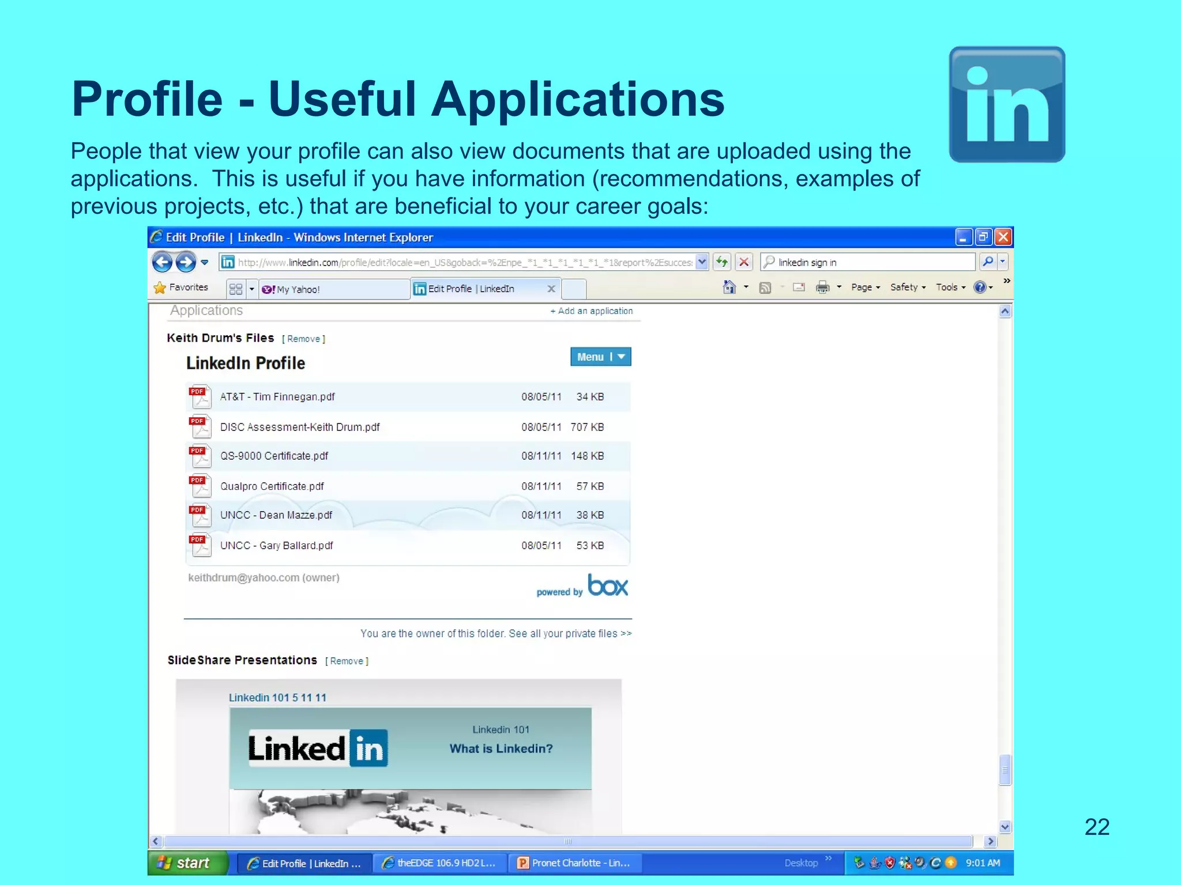This screenshot has height=885, width=1181.
Task: Click the 9:01 AM system clock
Action: (x=983, y=863)
